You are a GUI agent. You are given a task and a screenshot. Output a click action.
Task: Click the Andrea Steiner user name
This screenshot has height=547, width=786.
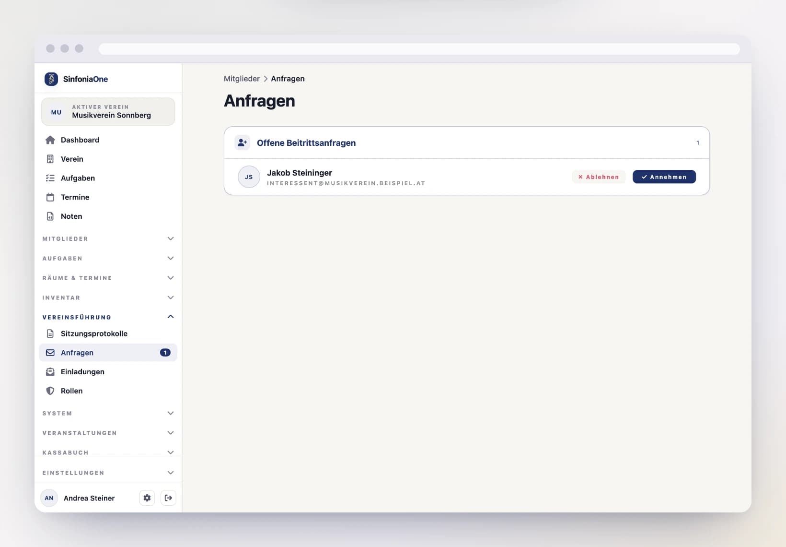[89, 498]
